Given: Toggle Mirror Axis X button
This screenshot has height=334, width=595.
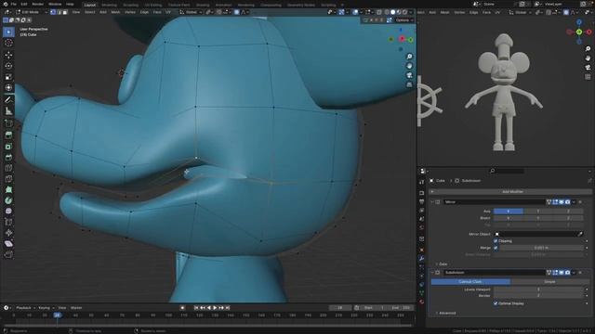Looking at the screenshot, I should 509,212.
